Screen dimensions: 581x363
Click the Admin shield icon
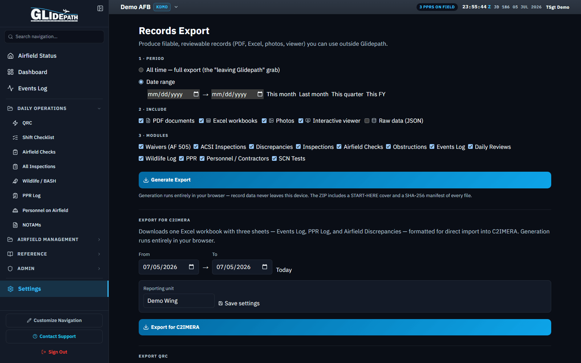pos(10,269)
